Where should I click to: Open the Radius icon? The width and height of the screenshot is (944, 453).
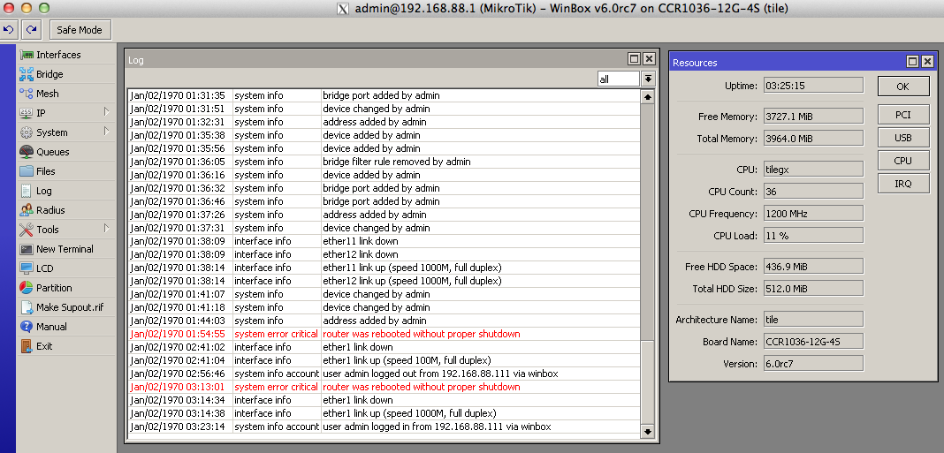coord(27,210)
